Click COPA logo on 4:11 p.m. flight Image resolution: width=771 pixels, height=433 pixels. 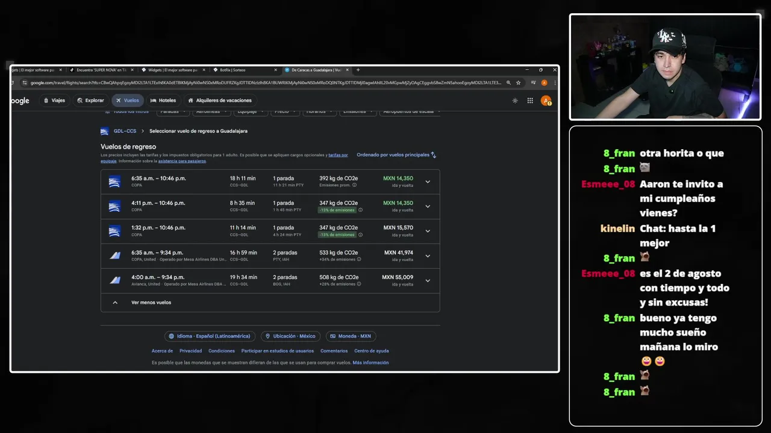coord(114,206)
